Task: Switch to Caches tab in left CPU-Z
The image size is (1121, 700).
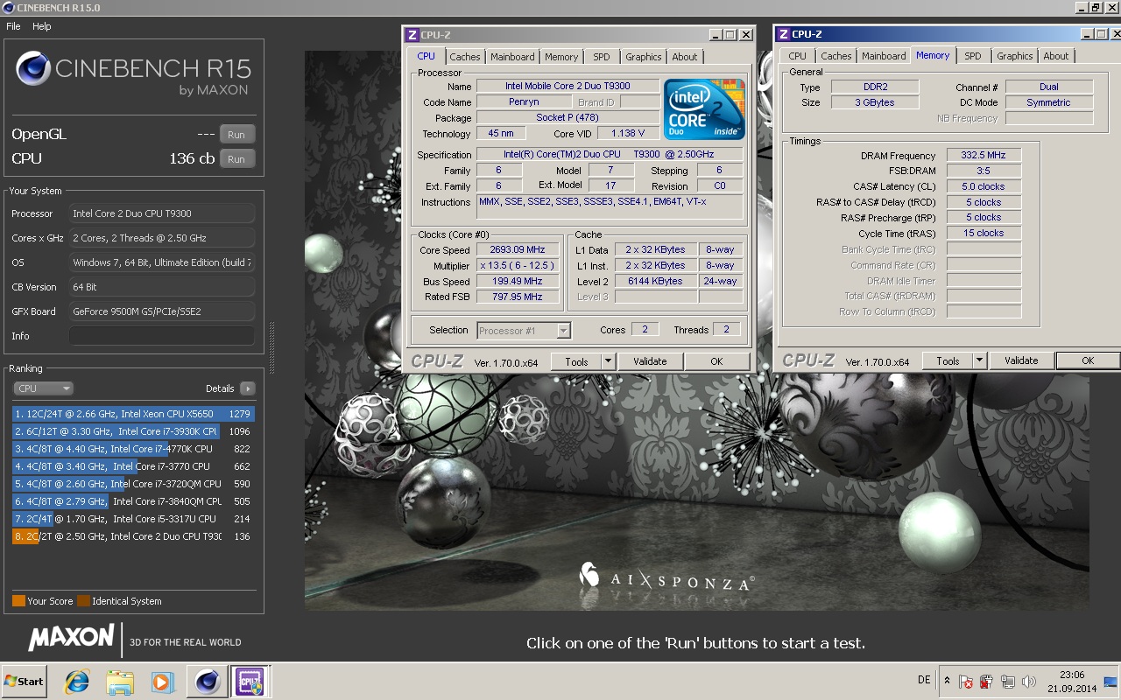Action: pyautogui.click(x=465, y=57)
